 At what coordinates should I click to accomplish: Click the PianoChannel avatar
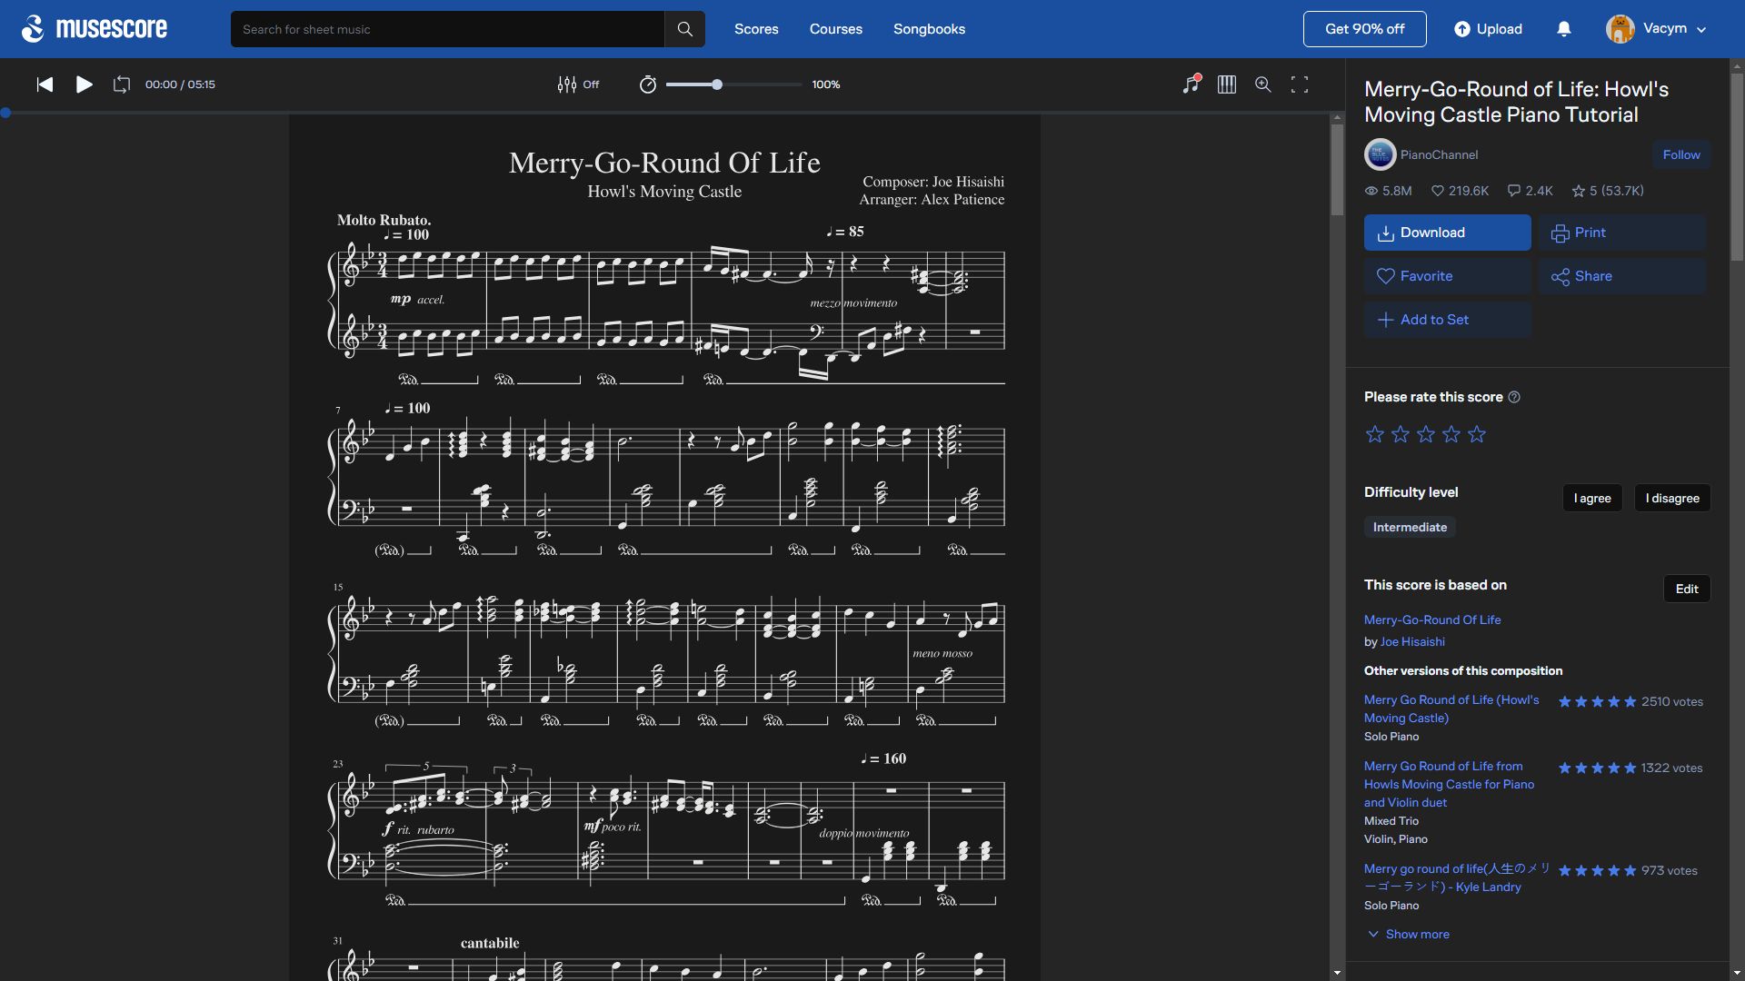tap(1380, 154)
